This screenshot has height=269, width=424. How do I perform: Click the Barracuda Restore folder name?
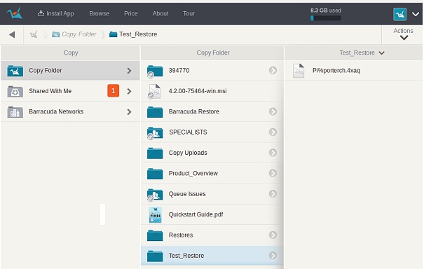click(194, 111)
